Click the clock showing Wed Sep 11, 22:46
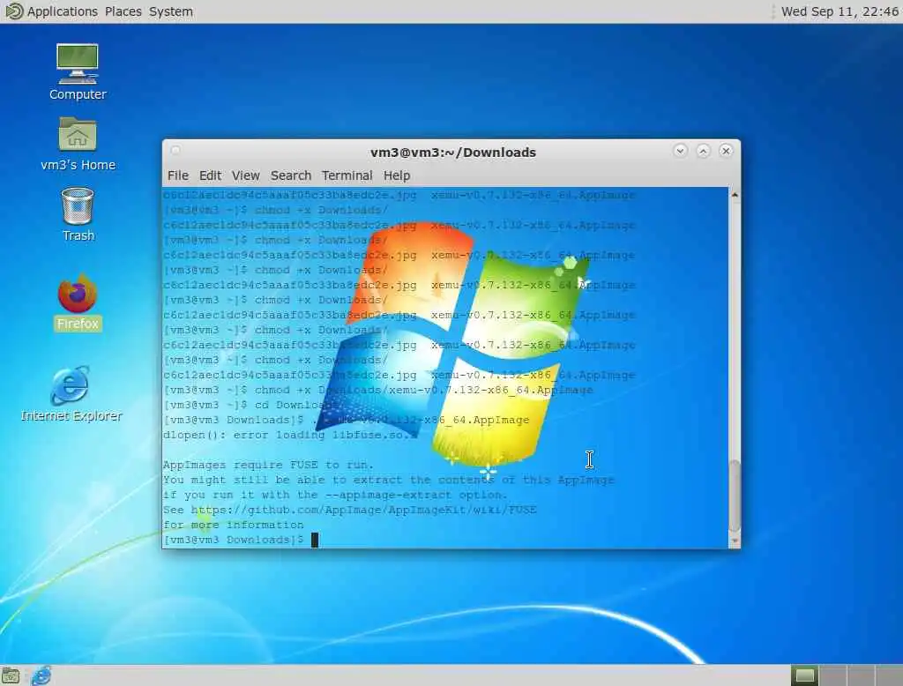Image resolution: width=903 pixels, height=686 pixels. tap(840, 11)
